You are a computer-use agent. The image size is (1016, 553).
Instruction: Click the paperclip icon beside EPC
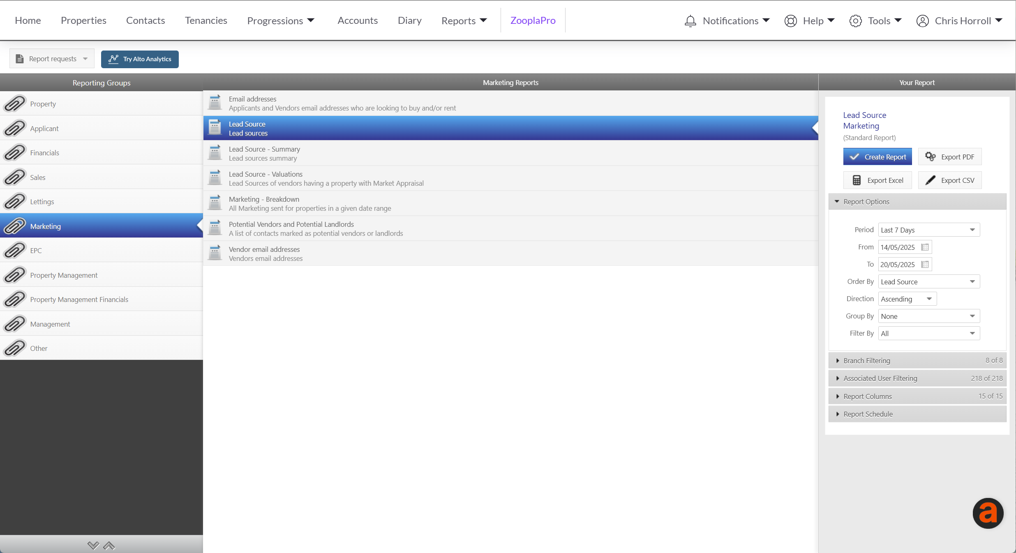pos(14,250)
